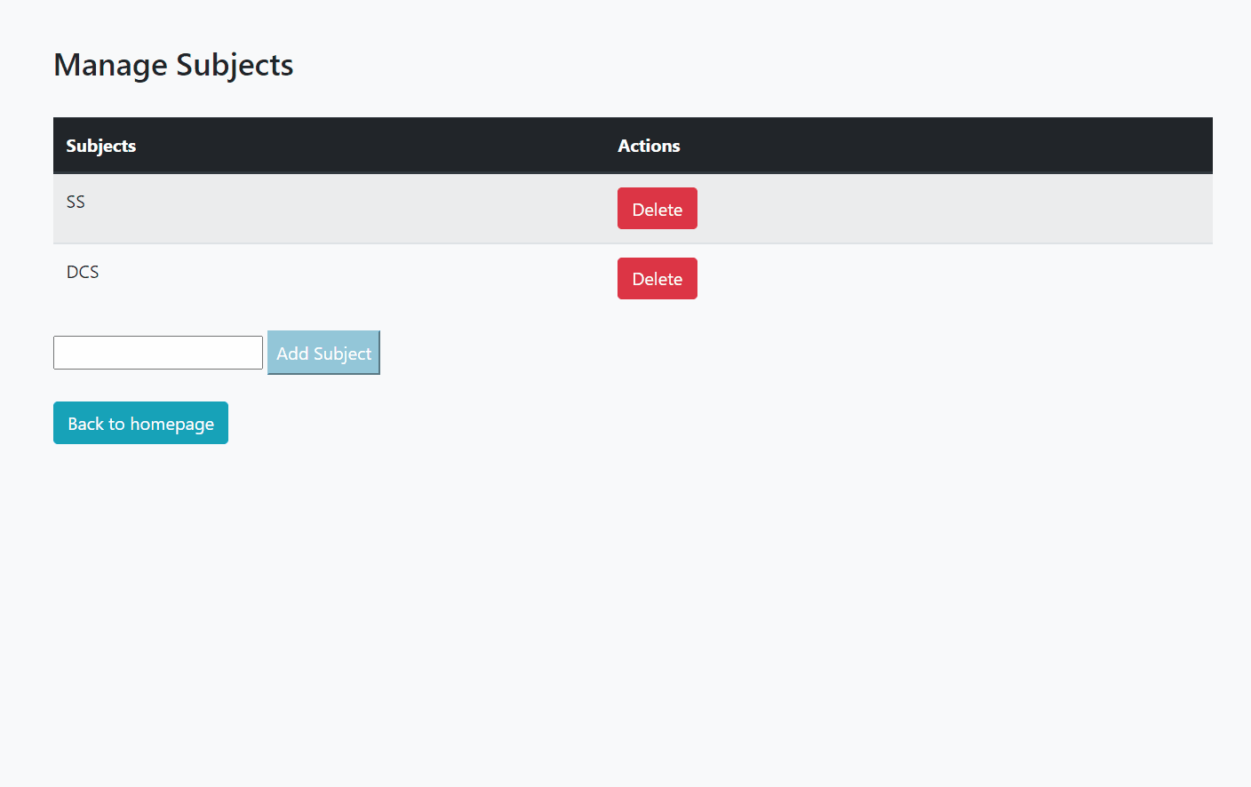Image resolution: width=1251 pixels, height=787 pixels.
Task: Select the Subjects column header
Action: pos(100,146)
